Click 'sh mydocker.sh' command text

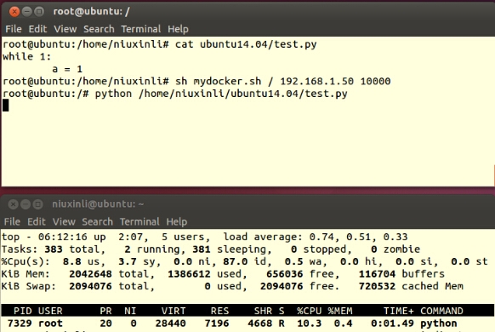point(218,82)
